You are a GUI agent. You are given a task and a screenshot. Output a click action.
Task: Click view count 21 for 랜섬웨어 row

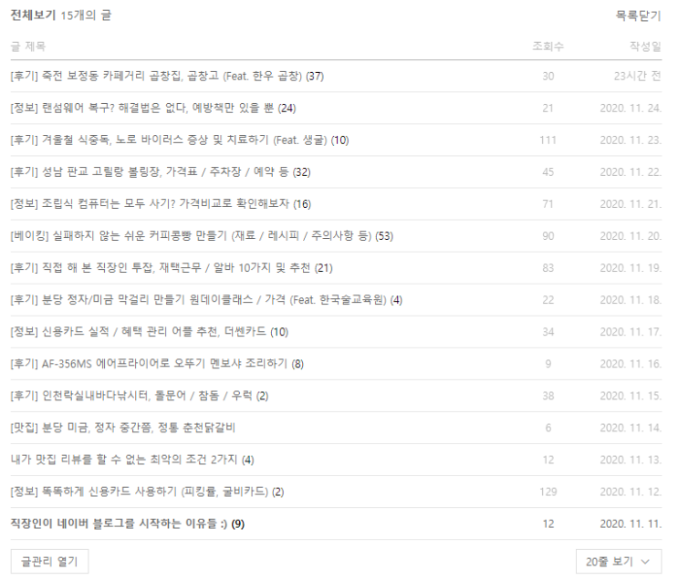click(548, 108)
